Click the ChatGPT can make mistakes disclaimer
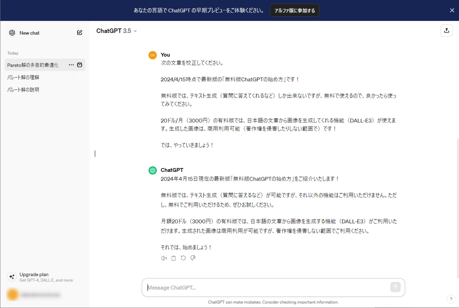 [x=273, y=302]
